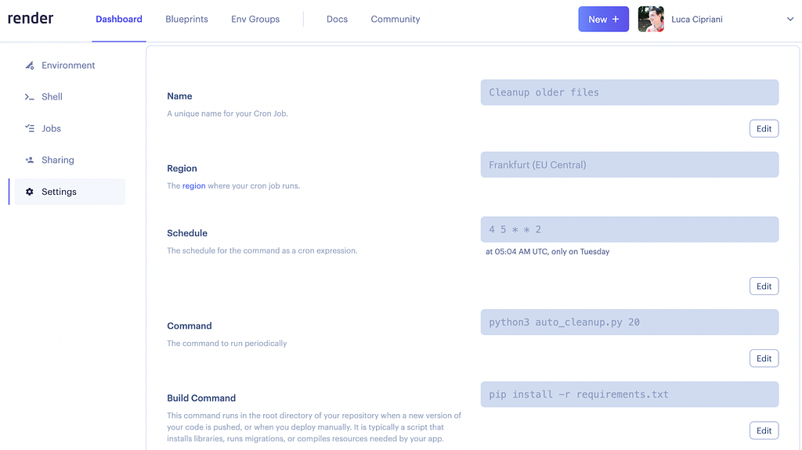This screenshot has width=802, height=450.
Task: Open the Blueprints tab
Action: pos(186,20)
